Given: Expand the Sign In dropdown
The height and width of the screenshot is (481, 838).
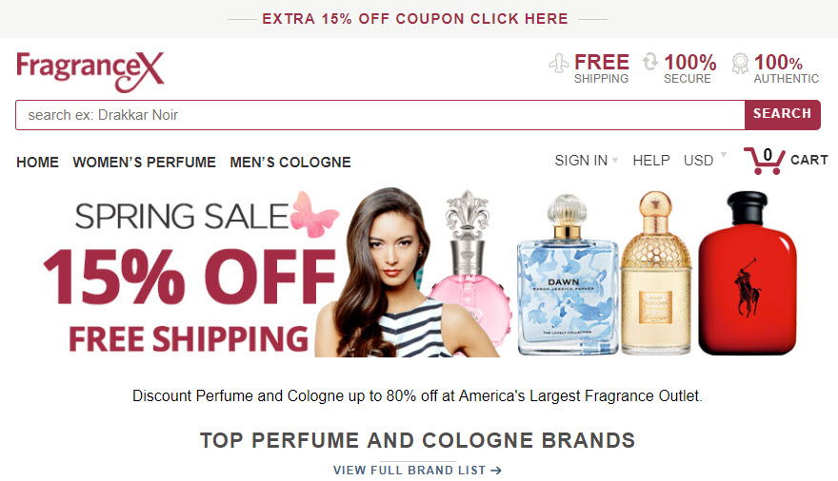Looking at the screenshot, I should click(587, 161).
